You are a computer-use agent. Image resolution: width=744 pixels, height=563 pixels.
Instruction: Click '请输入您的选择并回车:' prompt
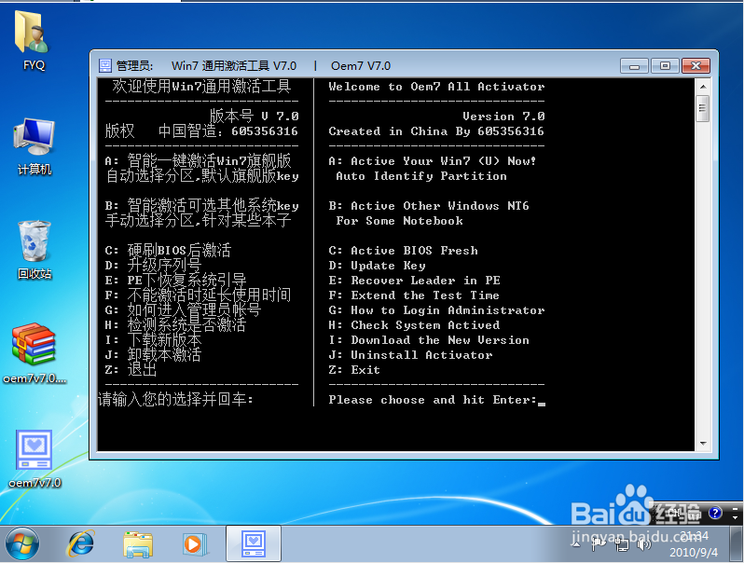pos(175,399)
